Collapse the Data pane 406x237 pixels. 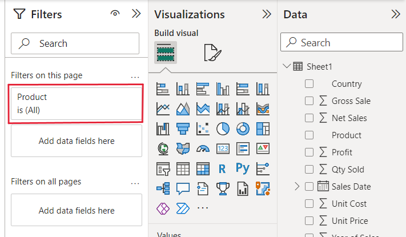(395, 14)
